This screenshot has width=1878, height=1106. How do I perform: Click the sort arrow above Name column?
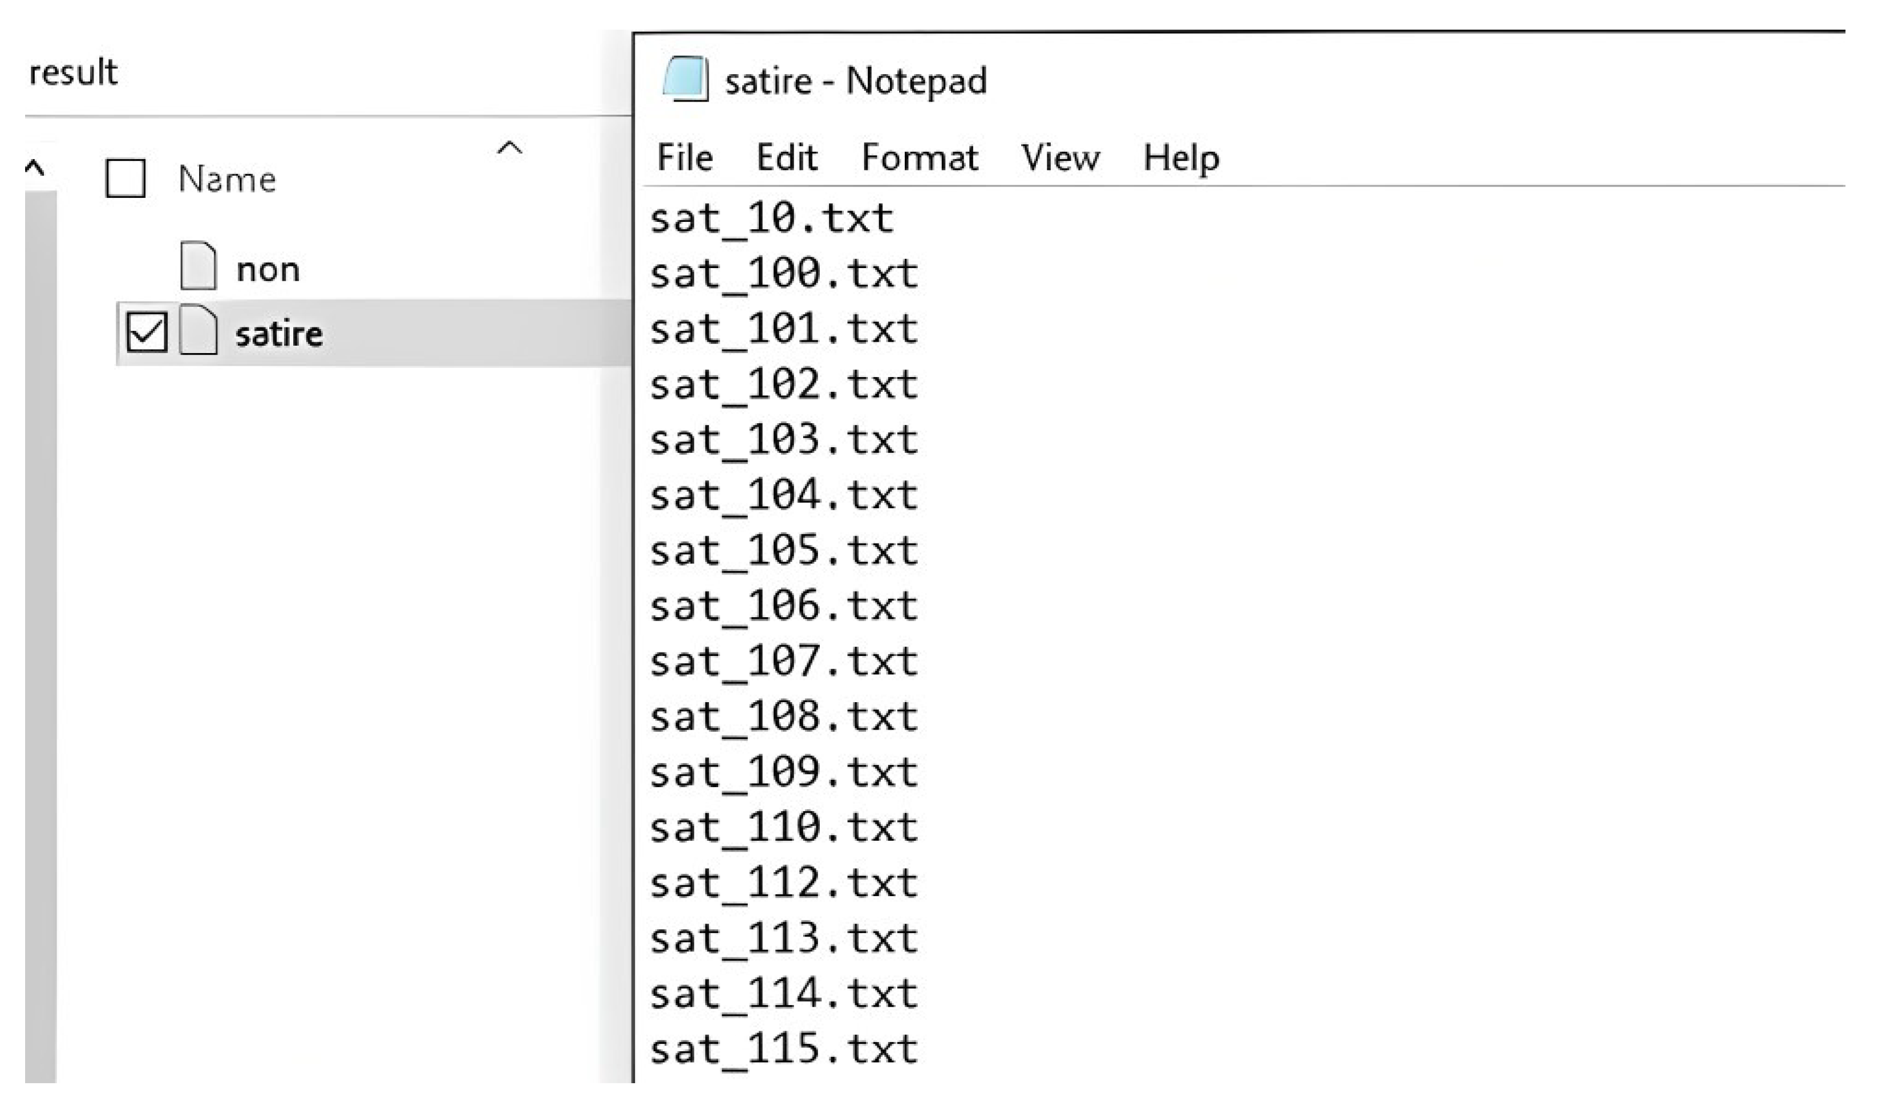tap(510, 148)
